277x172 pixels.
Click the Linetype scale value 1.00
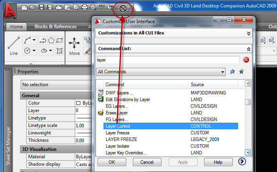coord(83,125)
